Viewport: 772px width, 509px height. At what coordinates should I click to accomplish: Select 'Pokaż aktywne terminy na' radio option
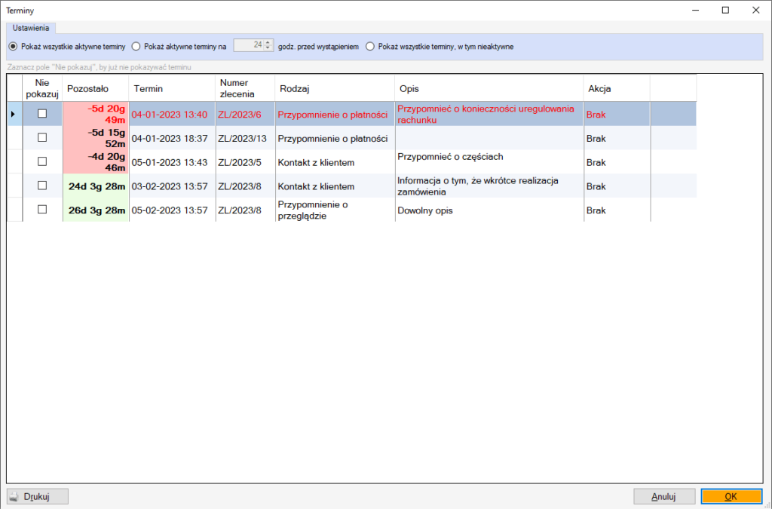tap(136, 46)
